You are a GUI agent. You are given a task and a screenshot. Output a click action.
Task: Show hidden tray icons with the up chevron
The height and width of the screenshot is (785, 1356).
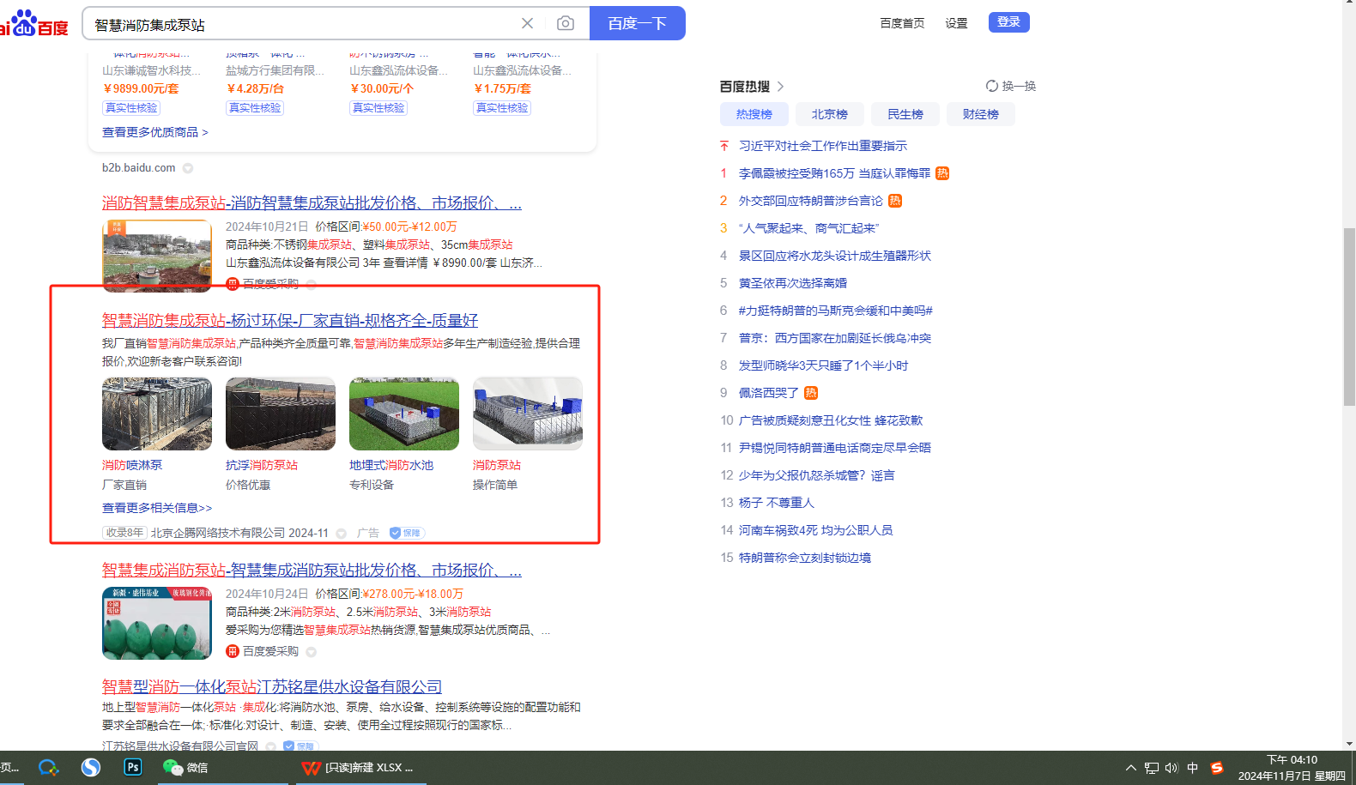[1131, 768]
